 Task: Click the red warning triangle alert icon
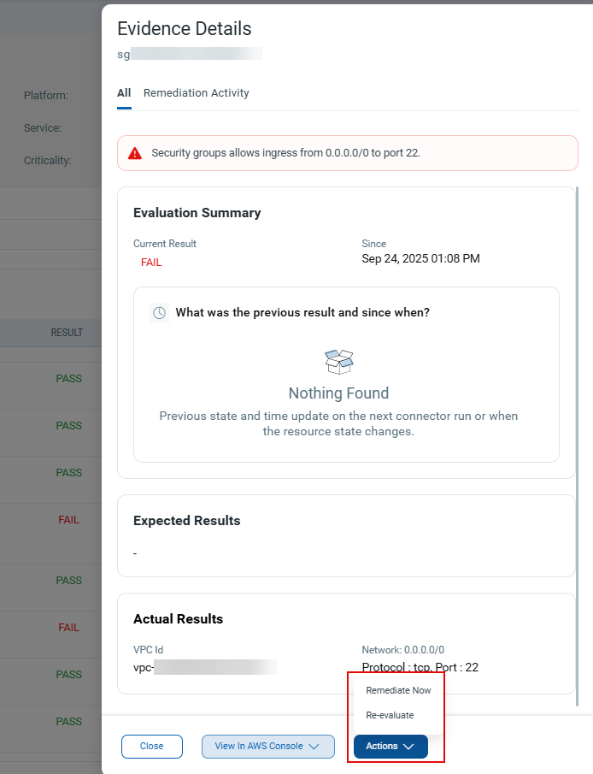pos(135,152)
